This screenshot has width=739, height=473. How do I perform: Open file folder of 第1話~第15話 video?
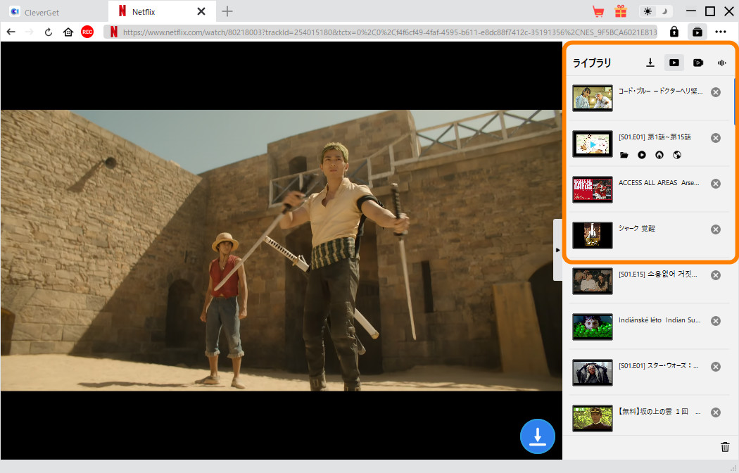624,155
